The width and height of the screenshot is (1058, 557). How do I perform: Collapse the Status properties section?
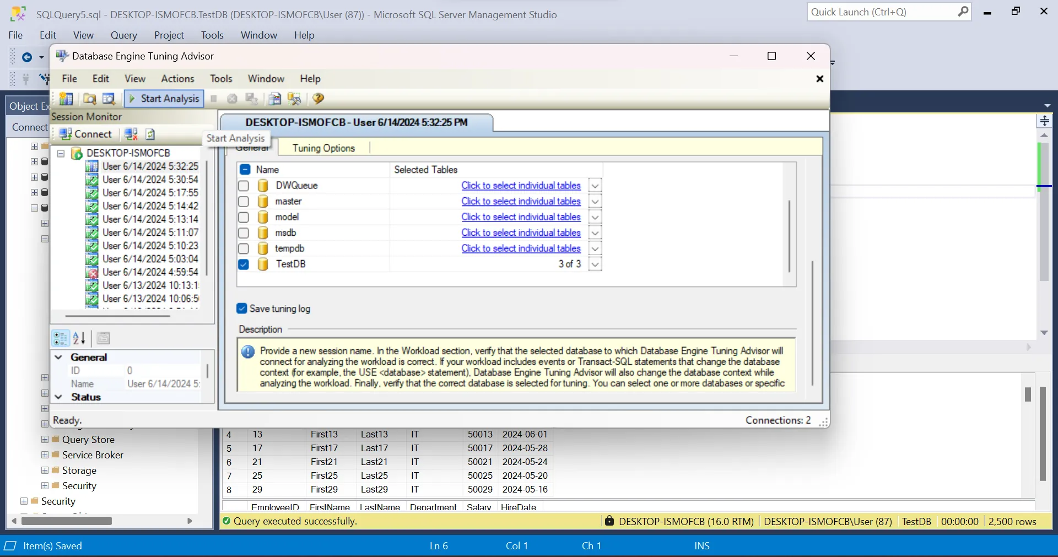pyautogui.click(x=58, y=397)
